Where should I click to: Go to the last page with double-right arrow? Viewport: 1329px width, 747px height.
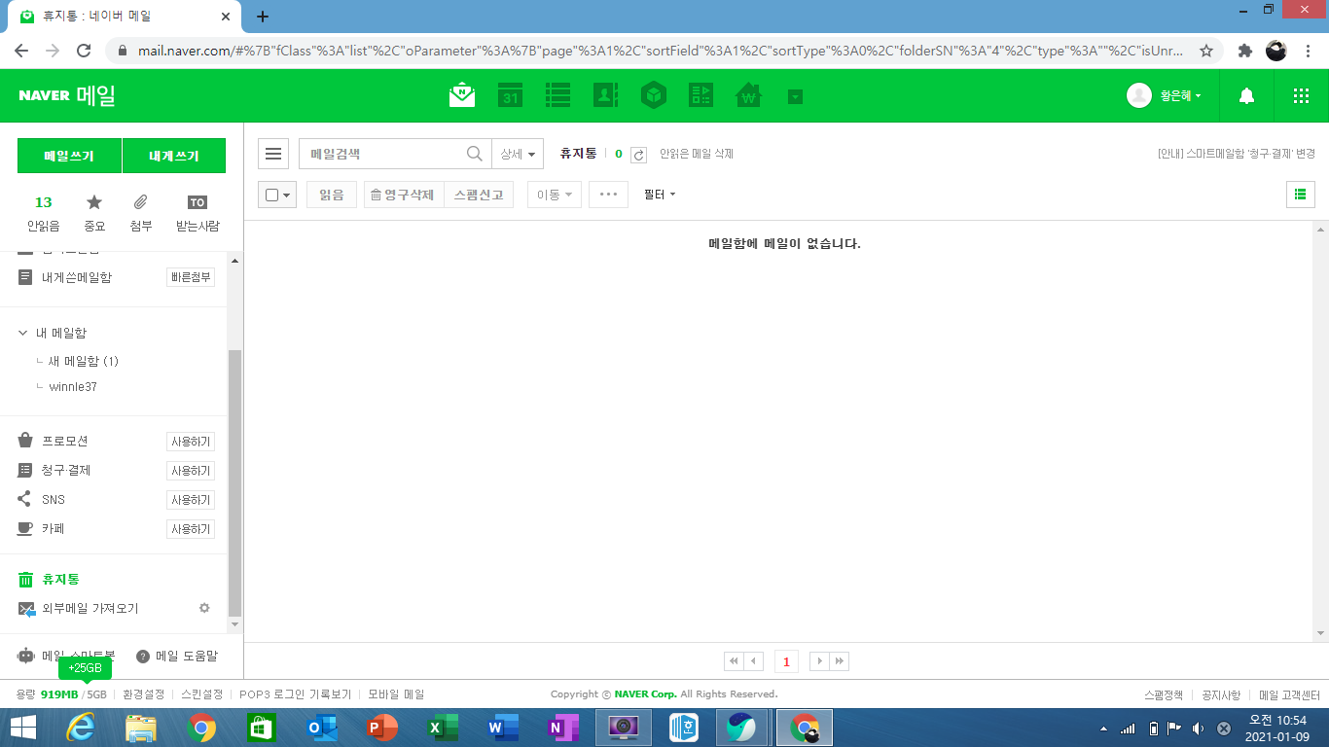(x=840, y=661)
